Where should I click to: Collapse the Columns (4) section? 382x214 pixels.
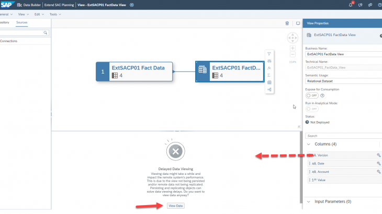click(x=309, y=144)
